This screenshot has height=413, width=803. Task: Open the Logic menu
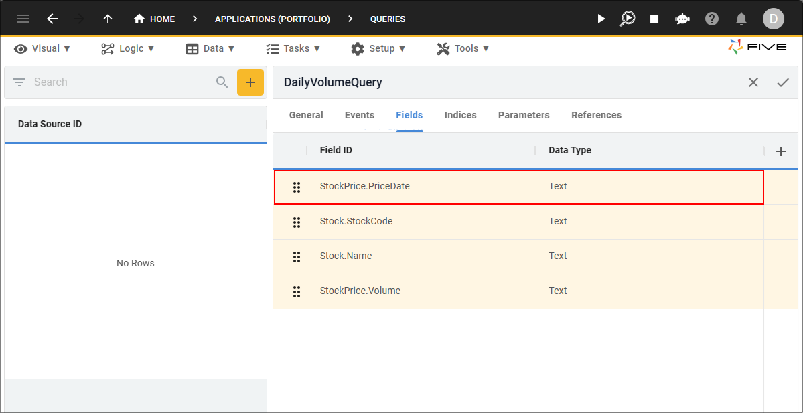point(127,49)
